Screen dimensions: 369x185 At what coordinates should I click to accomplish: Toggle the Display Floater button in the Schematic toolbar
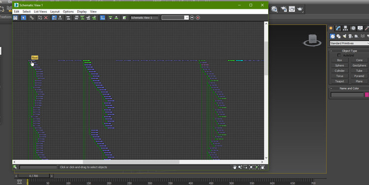[15, 18]
